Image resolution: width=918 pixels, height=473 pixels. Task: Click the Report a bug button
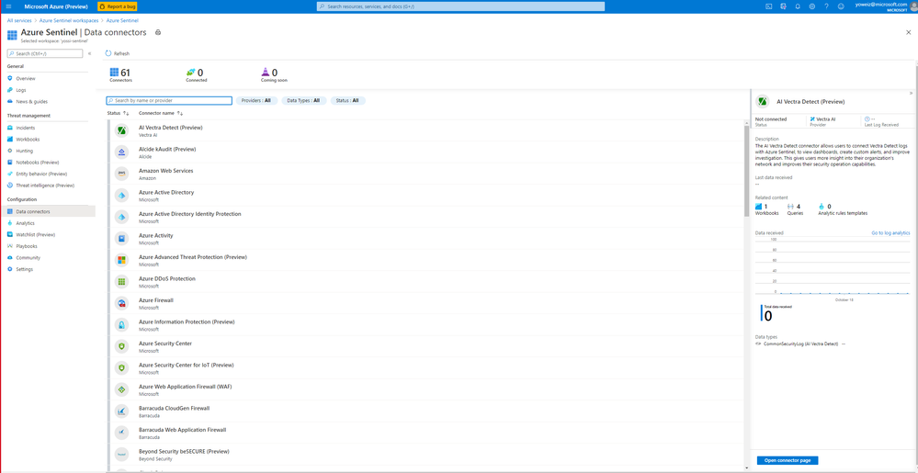tap(118, 6)
